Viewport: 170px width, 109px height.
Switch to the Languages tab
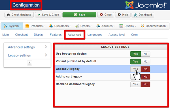coord(95,35)
